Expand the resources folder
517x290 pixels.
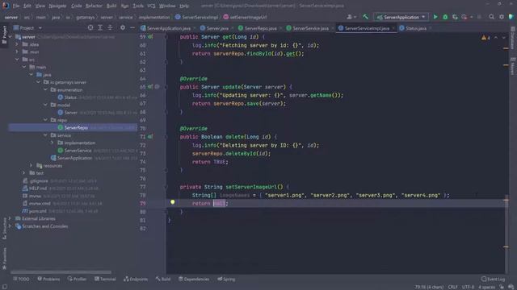pyautogui.click(x=32, y=165)
